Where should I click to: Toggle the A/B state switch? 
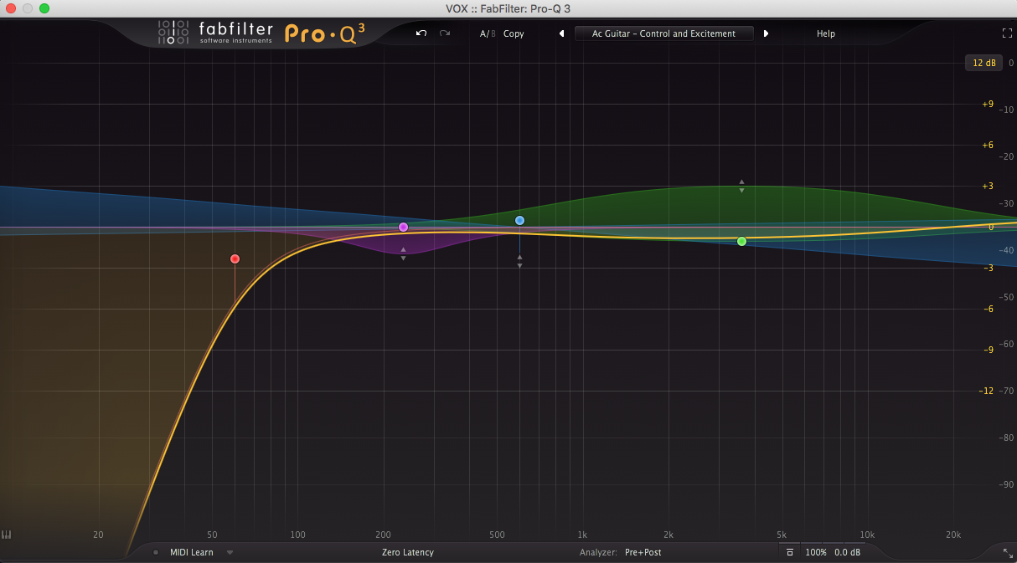488,33
